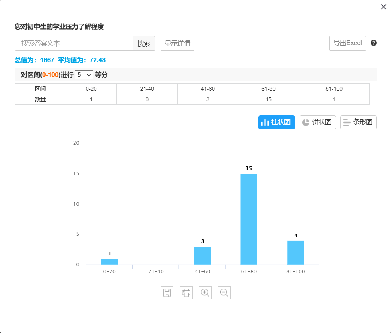Viewport: 391px width, 333px height.
Task: Click the 0-20 bar in chart
Action: tap(110, 262)
